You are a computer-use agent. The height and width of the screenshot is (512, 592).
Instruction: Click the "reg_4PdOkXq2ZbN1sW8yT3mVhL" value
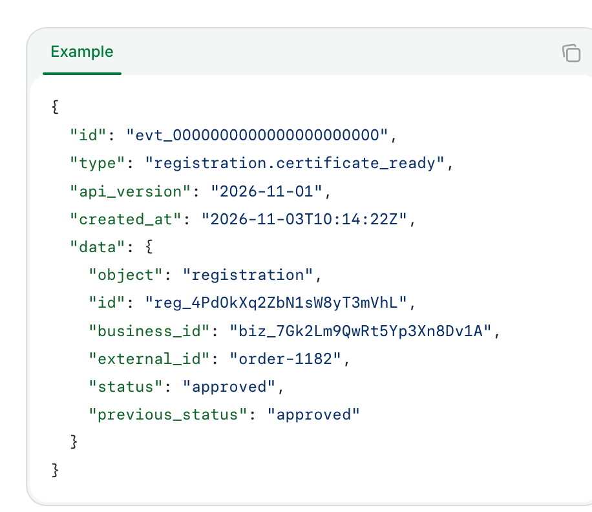[275, 303]
